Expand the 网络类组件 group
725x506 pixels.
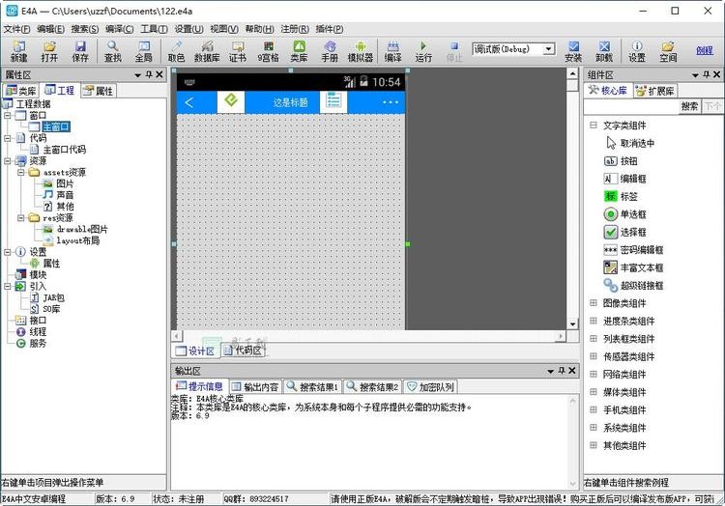coord(594,375)
